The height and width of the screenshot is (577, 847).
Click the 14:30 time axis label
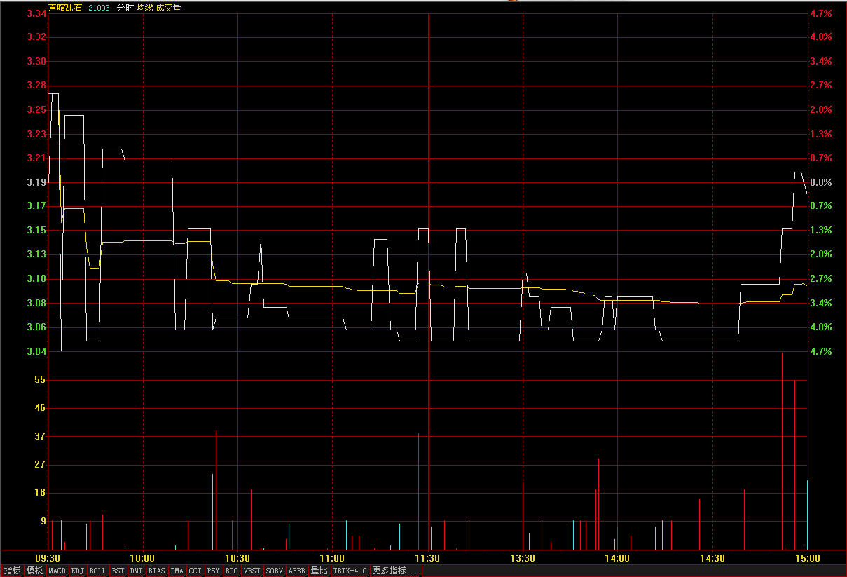click(712, 559)
